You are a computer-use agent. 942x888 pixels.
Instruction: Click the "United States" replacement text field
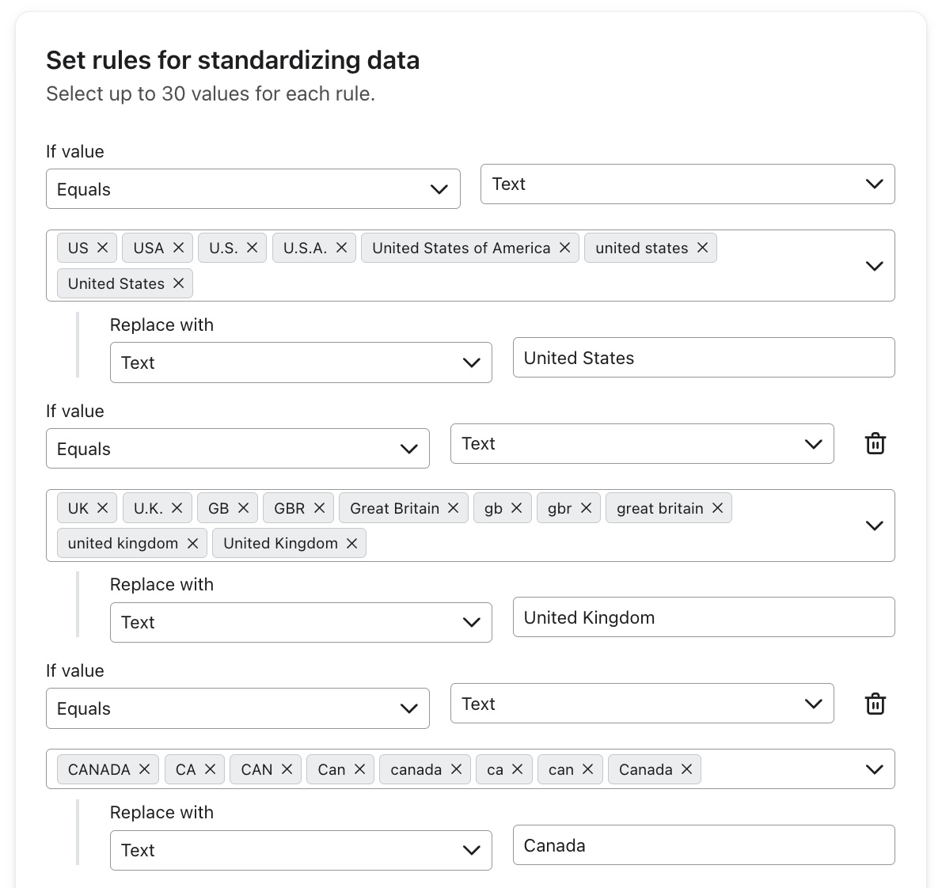pyautogui.click(x=703, y=358)
